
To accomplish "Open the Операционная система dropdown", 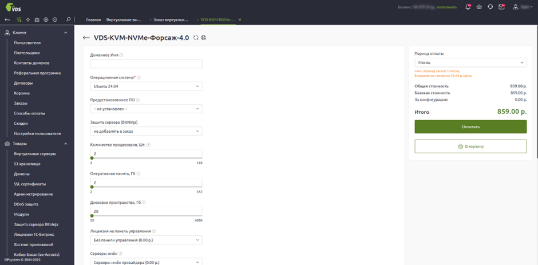I will point(146,86).
